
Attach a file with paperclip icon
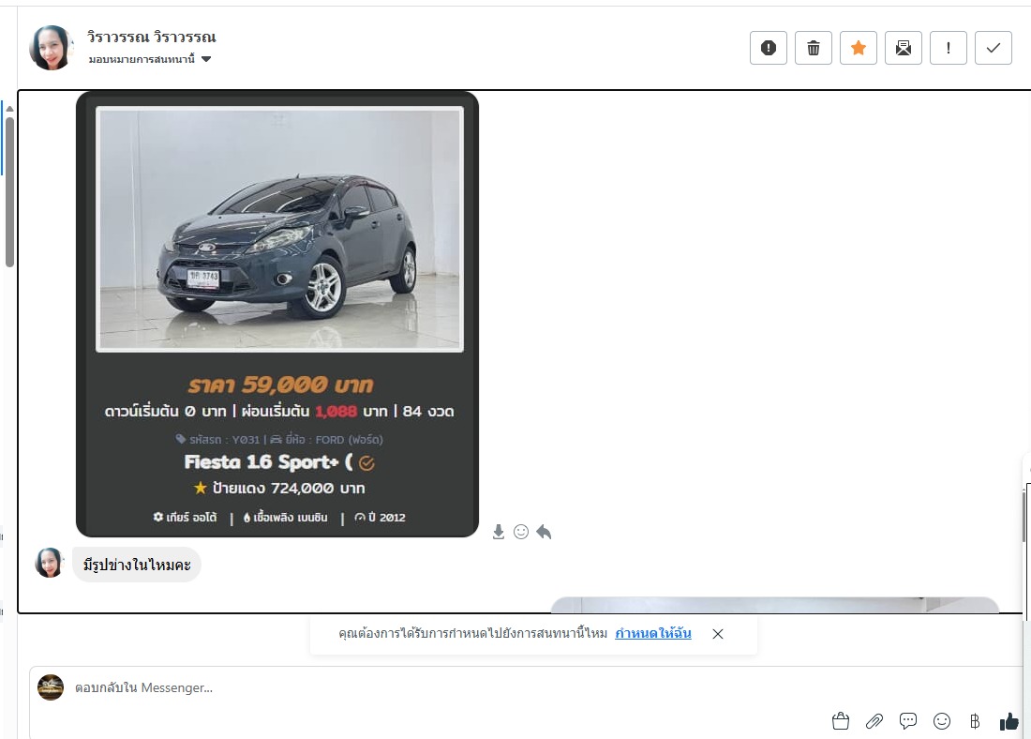coord(874,721)
